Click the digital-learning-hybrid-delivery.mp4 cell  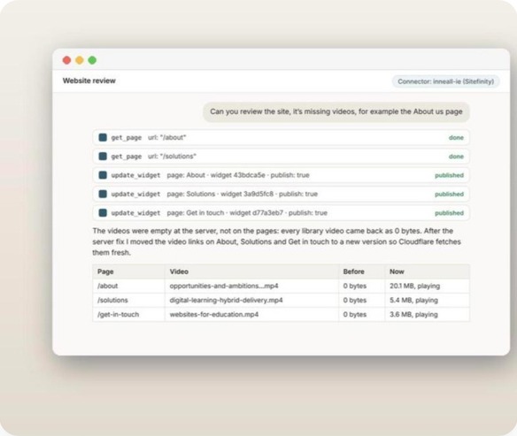tap(251, 300)
